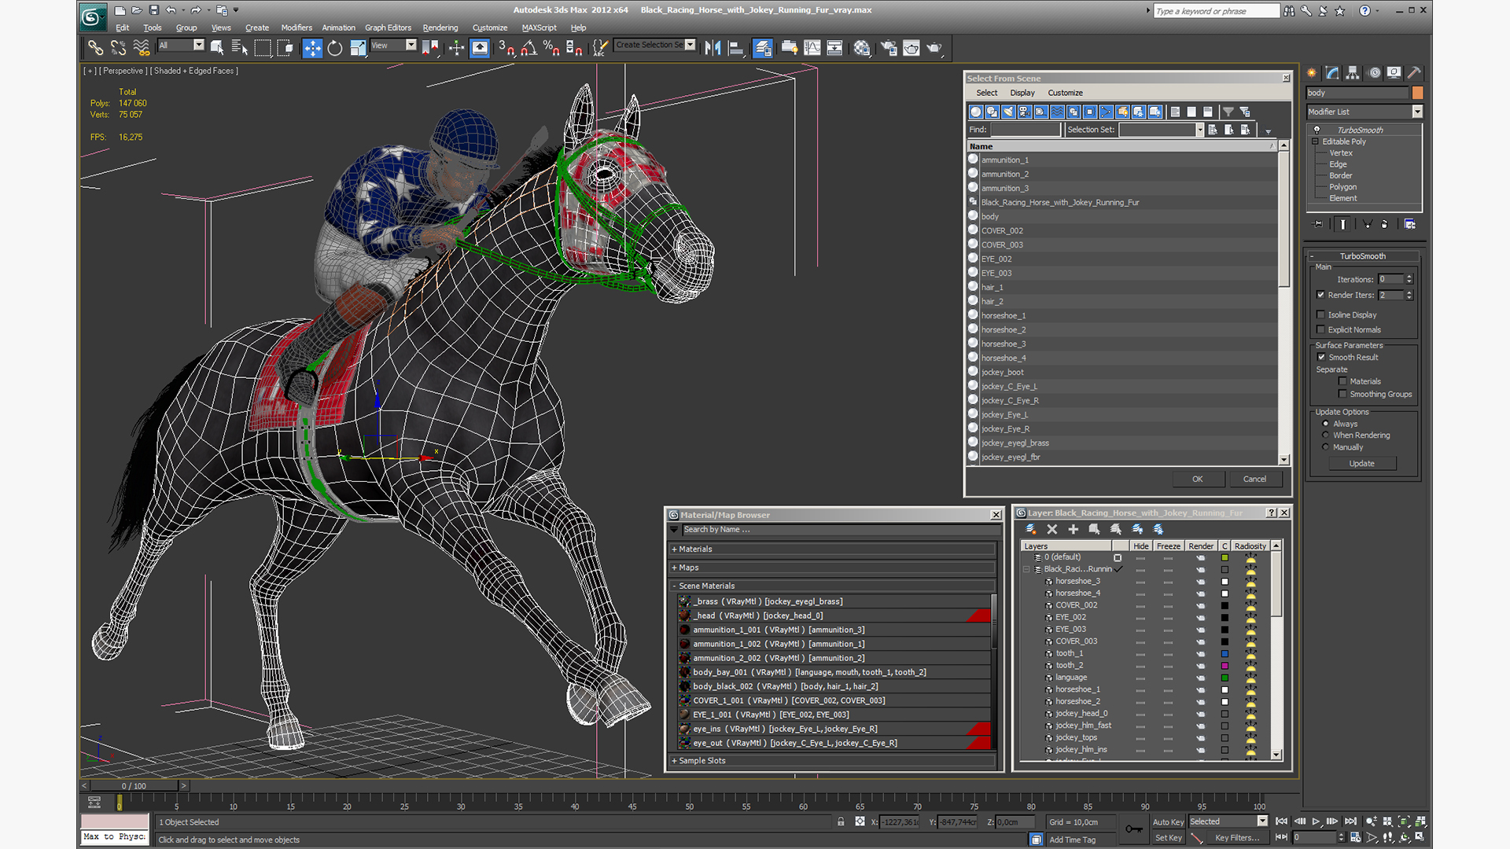The width and height of the screenshot is (1510, 849).
Task: Open the Hierarchy command panel tab
Action: click(x=1353, y=72)
